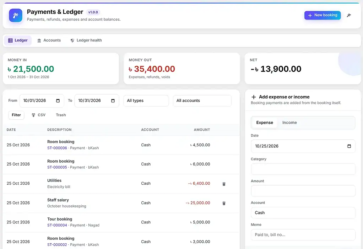Screen dimensions: 363x249
Task: Click the 'Add expense or income' heading
Action: (284, 97)
